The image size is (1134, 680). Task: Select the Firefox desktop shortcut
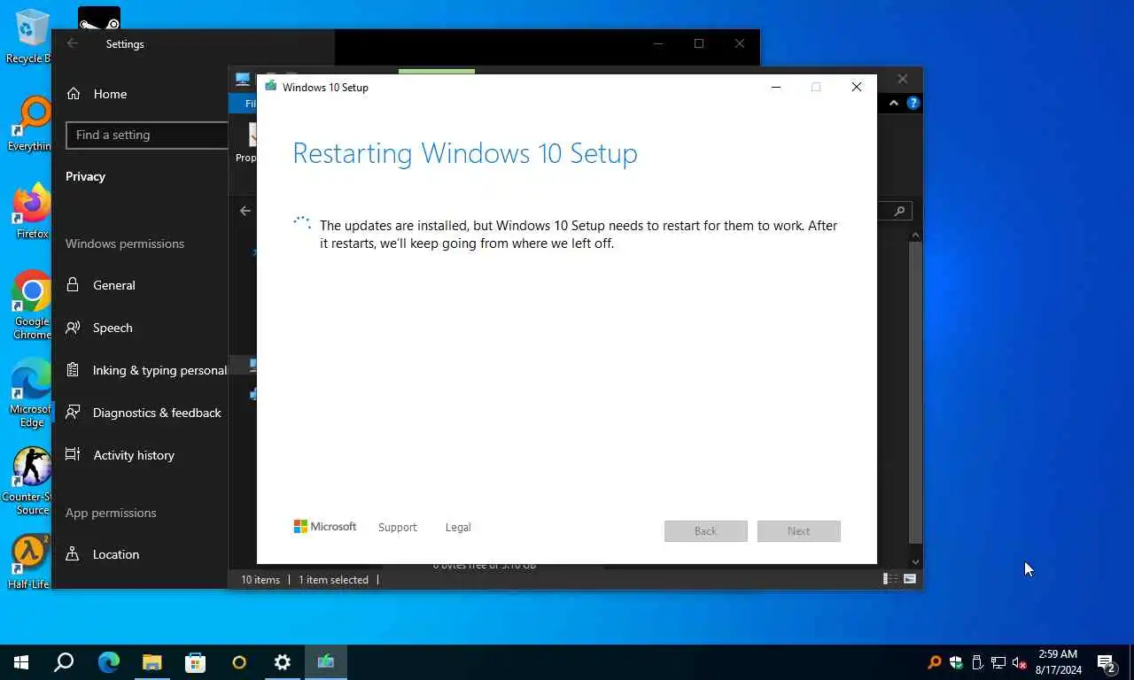pyautogui.click(x=32, y=212)
